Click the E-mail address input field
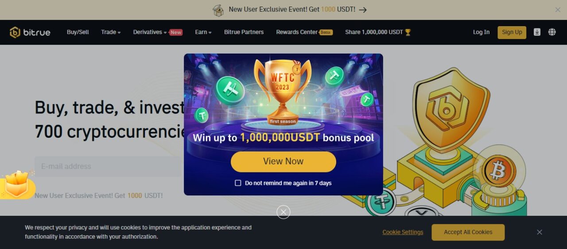The image size is (567, 249). tap(108, 167)
